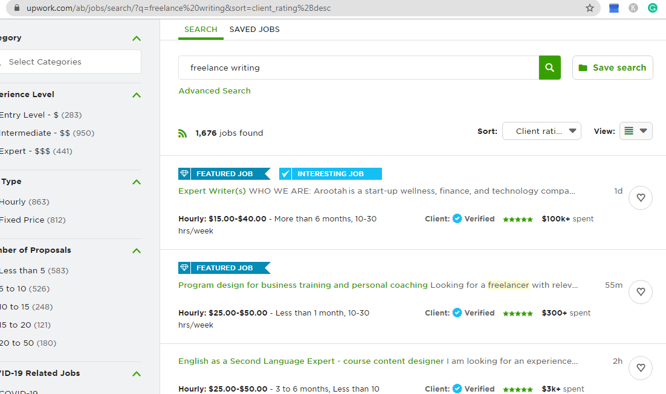
Task: Open the blue browser extension icon
Action: pyautogui.click(x=614, y=8)
